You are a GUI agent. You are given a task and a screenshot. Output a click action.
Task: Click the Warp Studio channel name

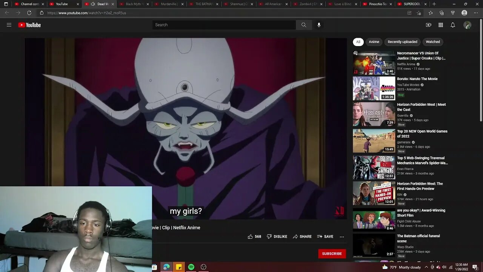click(406, 246)
